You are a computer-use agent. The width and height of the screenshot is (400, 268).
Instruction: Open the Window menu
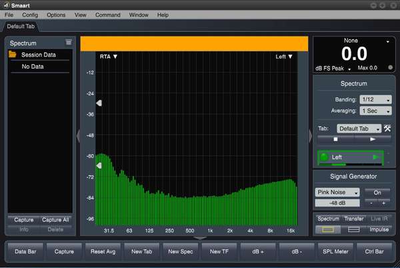139,15
